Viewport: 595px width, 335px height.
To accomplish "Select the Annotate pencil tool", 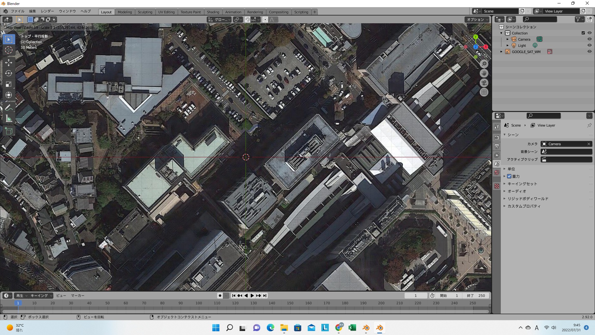I will tap(9, 108).
